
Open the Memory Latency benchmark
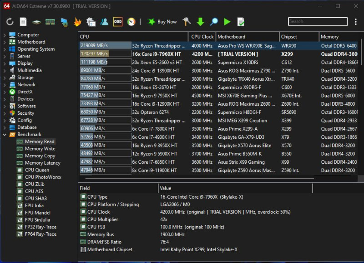42,163
